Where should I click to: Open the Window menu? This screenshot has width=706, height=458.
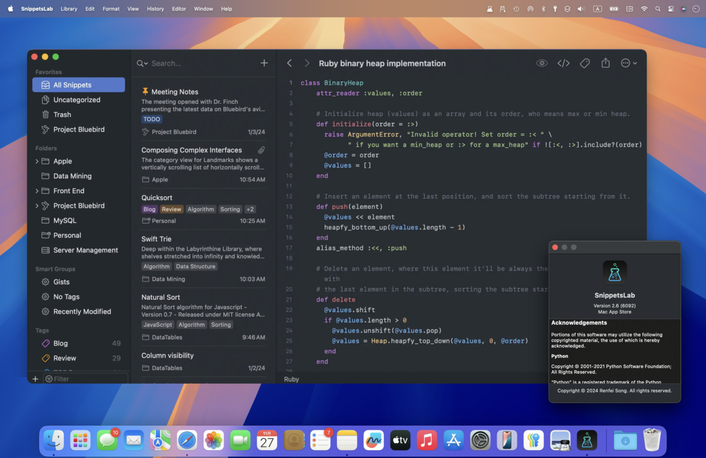(x=204, y=9)
